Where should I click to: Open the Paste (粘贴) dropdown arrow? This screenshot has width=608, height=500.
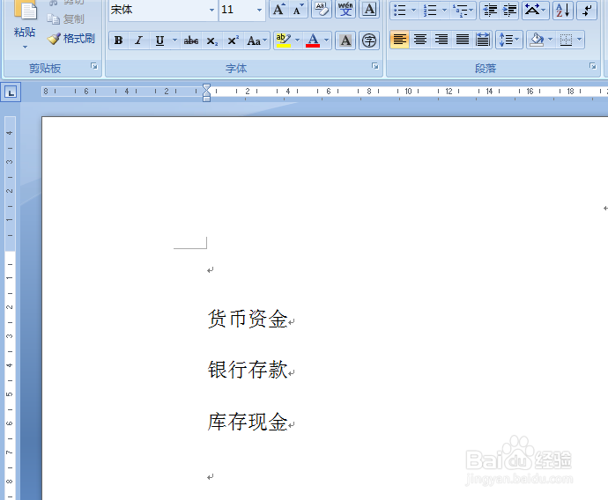[25, 48]
